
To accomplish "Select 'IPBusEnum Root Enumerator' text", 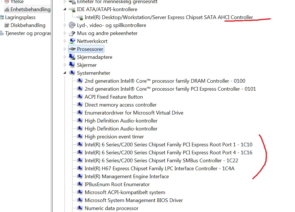I will 117,184.
